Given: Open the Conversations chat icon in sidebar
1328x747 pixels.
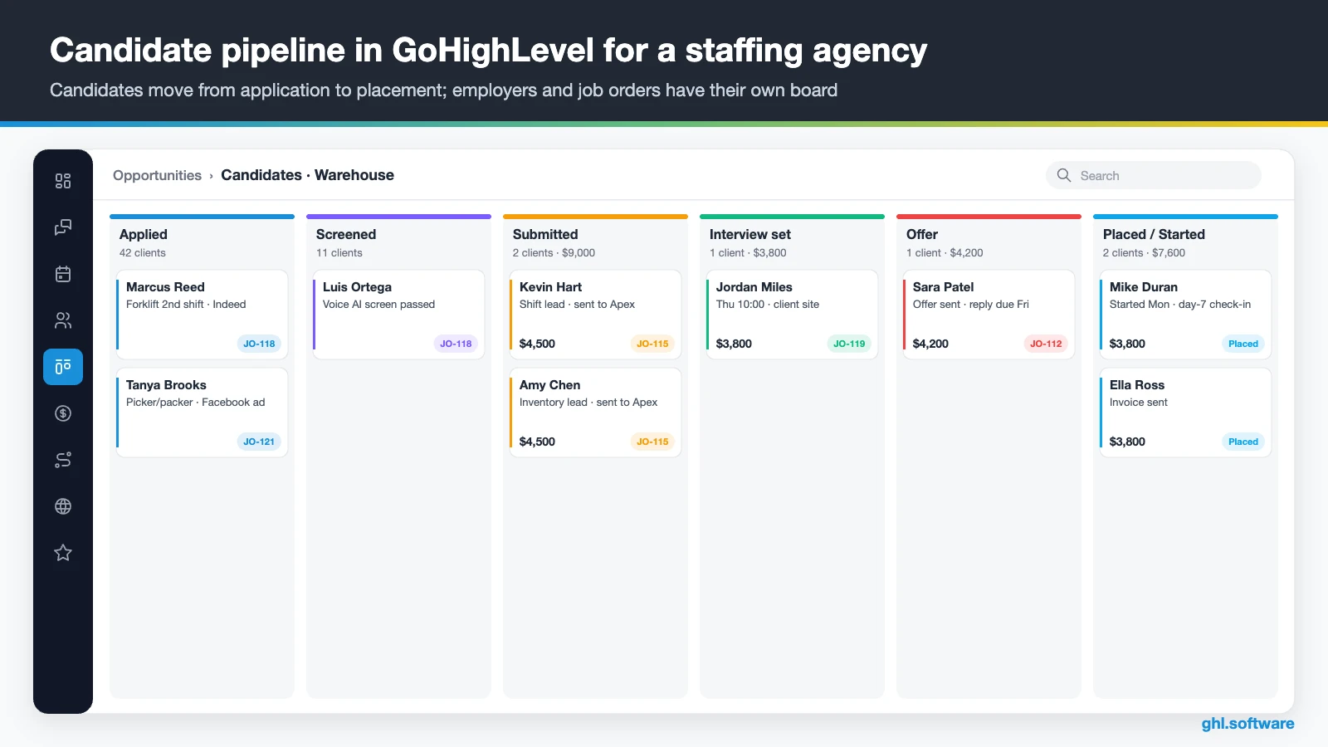Looking at the screenshot, I should [63, 227].
